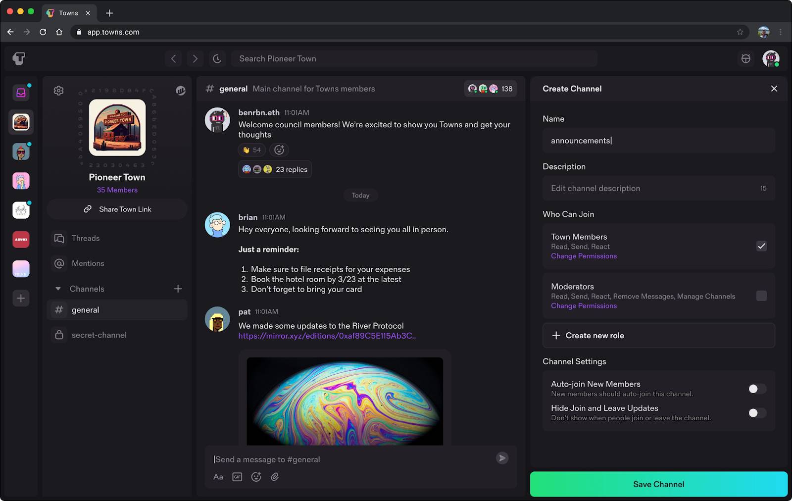Click the clapping emoji reaction with 54
The image size is (792, 501).
coord(252,150)
